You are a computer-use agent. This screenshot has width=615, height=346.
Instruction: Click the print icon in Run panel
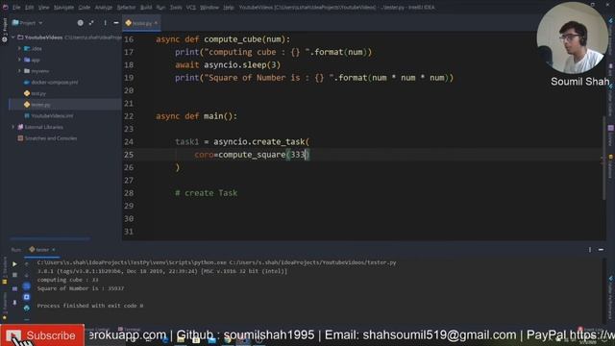coord(26,308)
